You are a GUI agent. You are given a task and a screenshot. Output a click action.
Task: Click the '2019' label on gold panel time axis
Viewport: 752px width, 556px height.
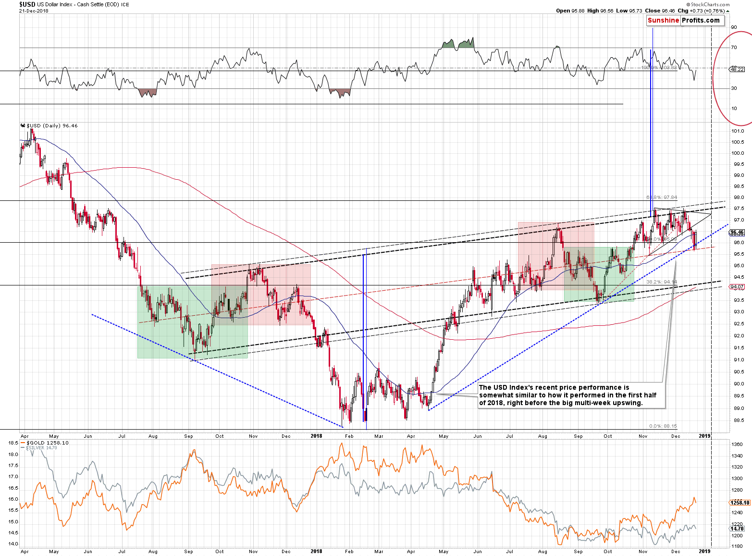click(704, 551)
